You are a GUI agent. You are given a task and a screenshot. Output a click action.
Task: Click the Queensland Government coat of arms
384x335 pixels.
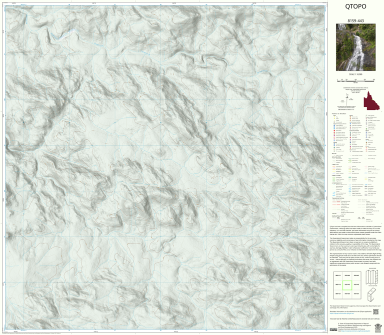377,328
